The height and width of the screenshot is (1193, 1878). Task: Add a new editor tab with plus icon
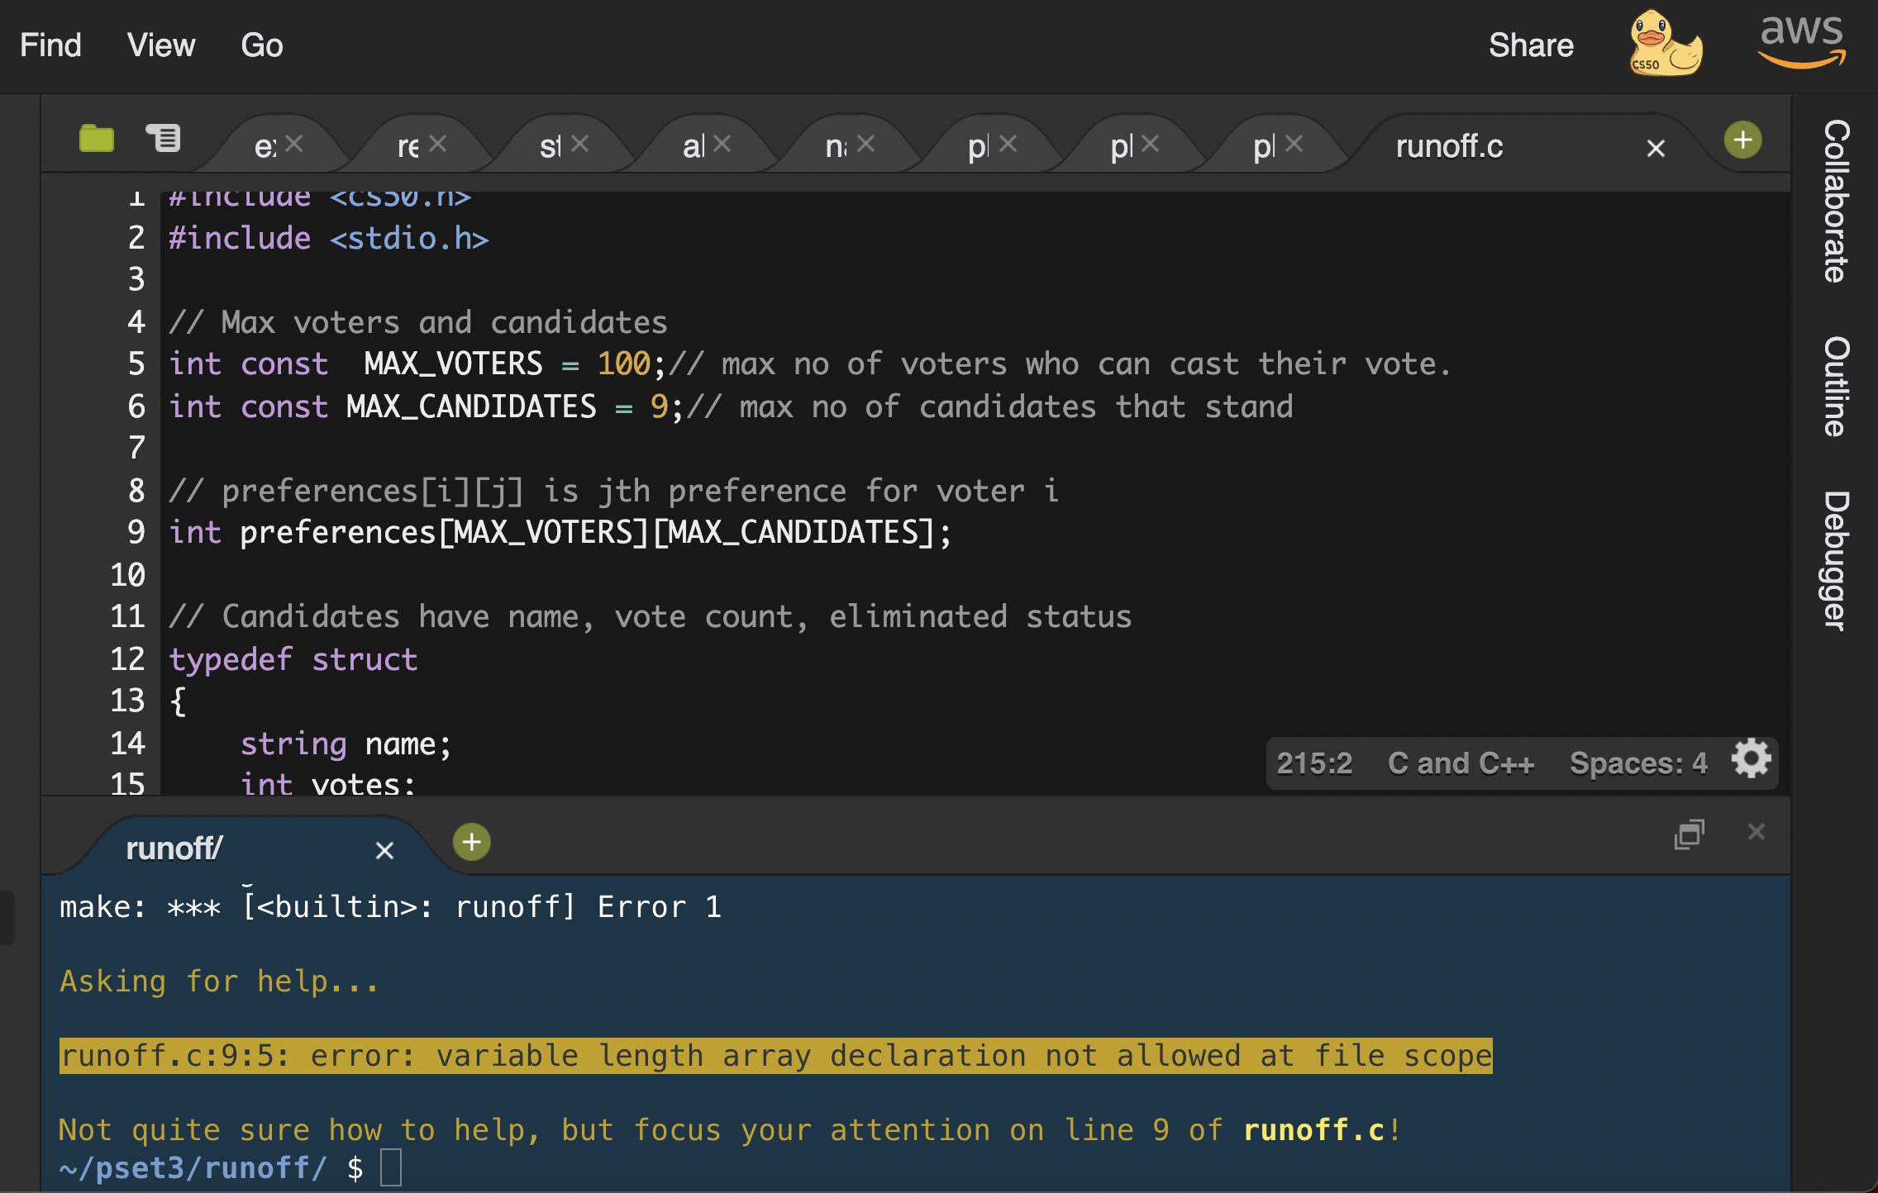coord(1743,140)
